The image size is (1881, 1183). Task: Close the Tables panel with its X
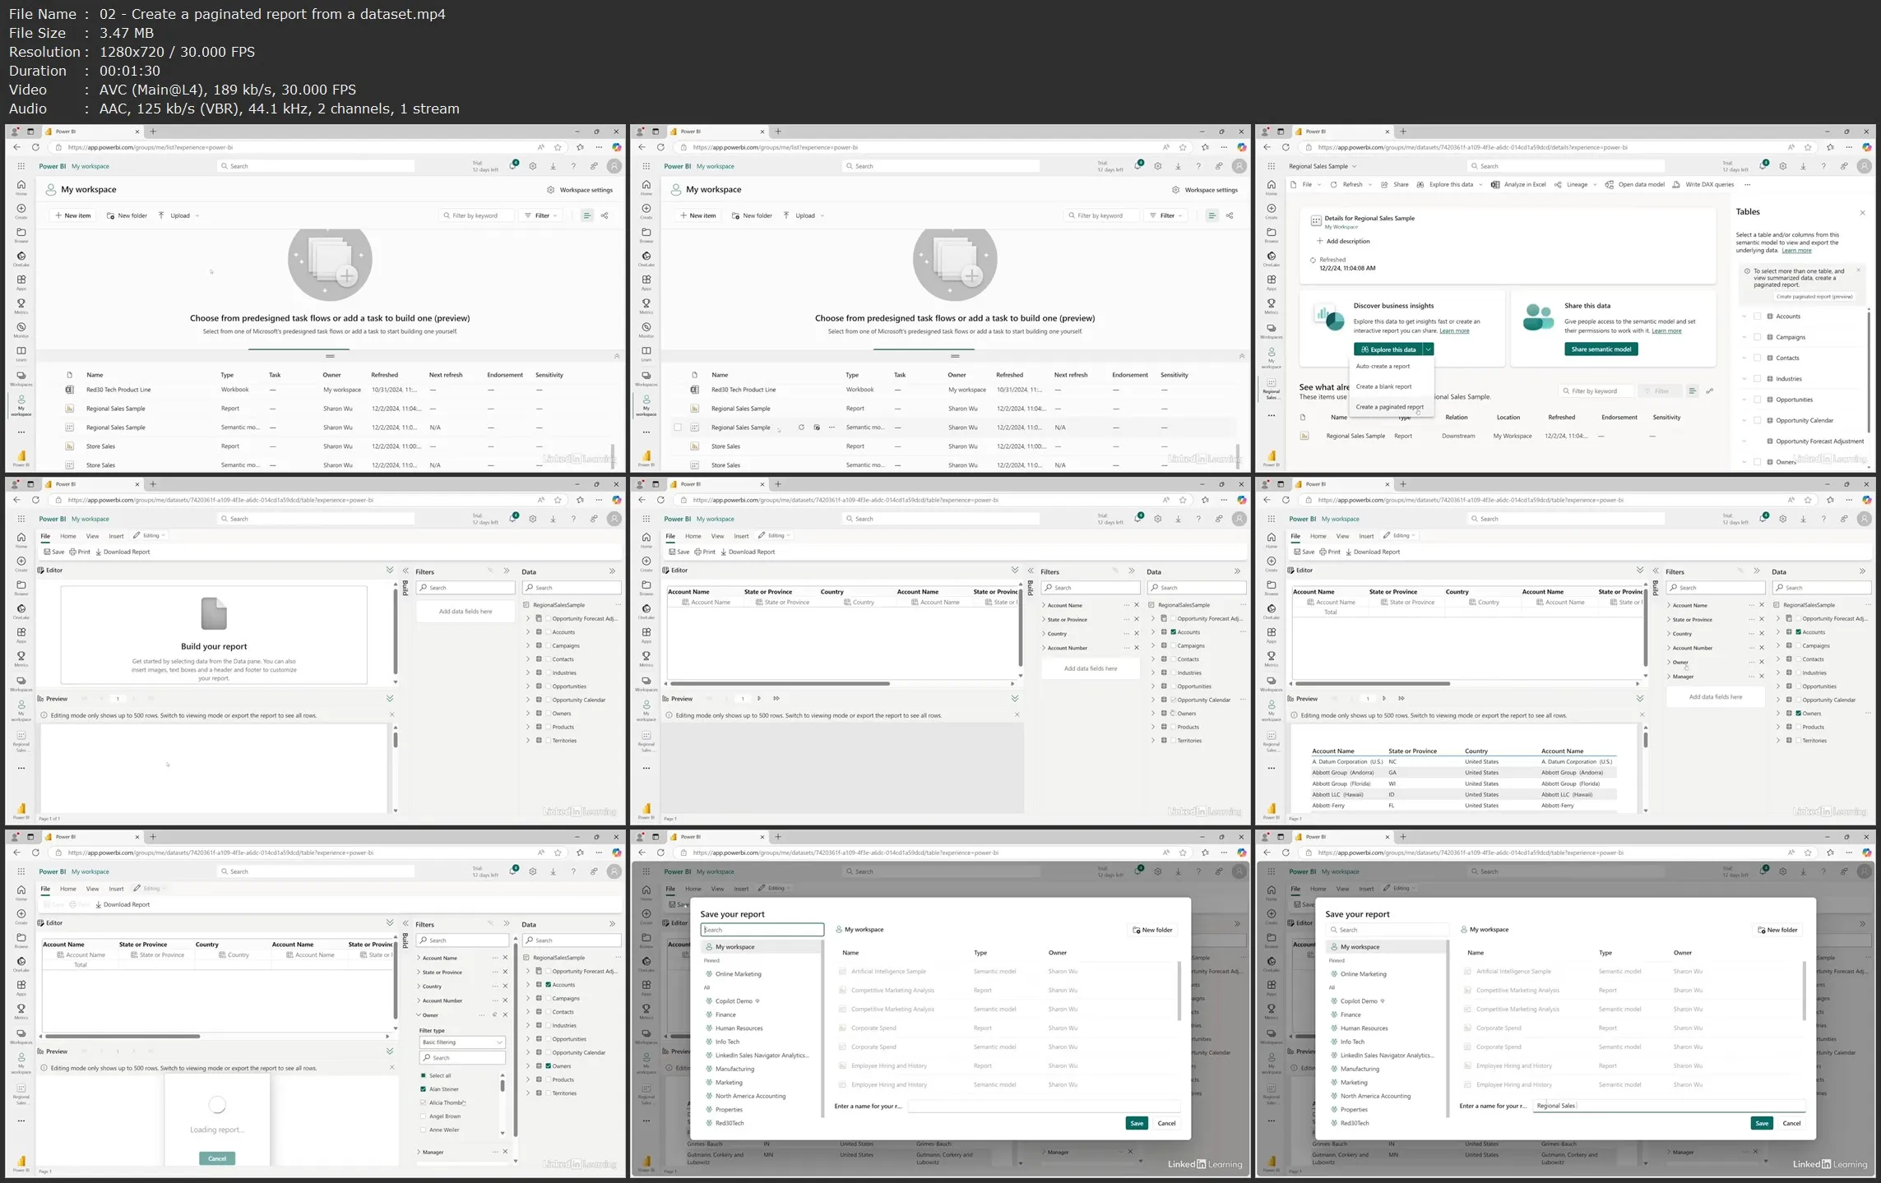point(1862,213)
